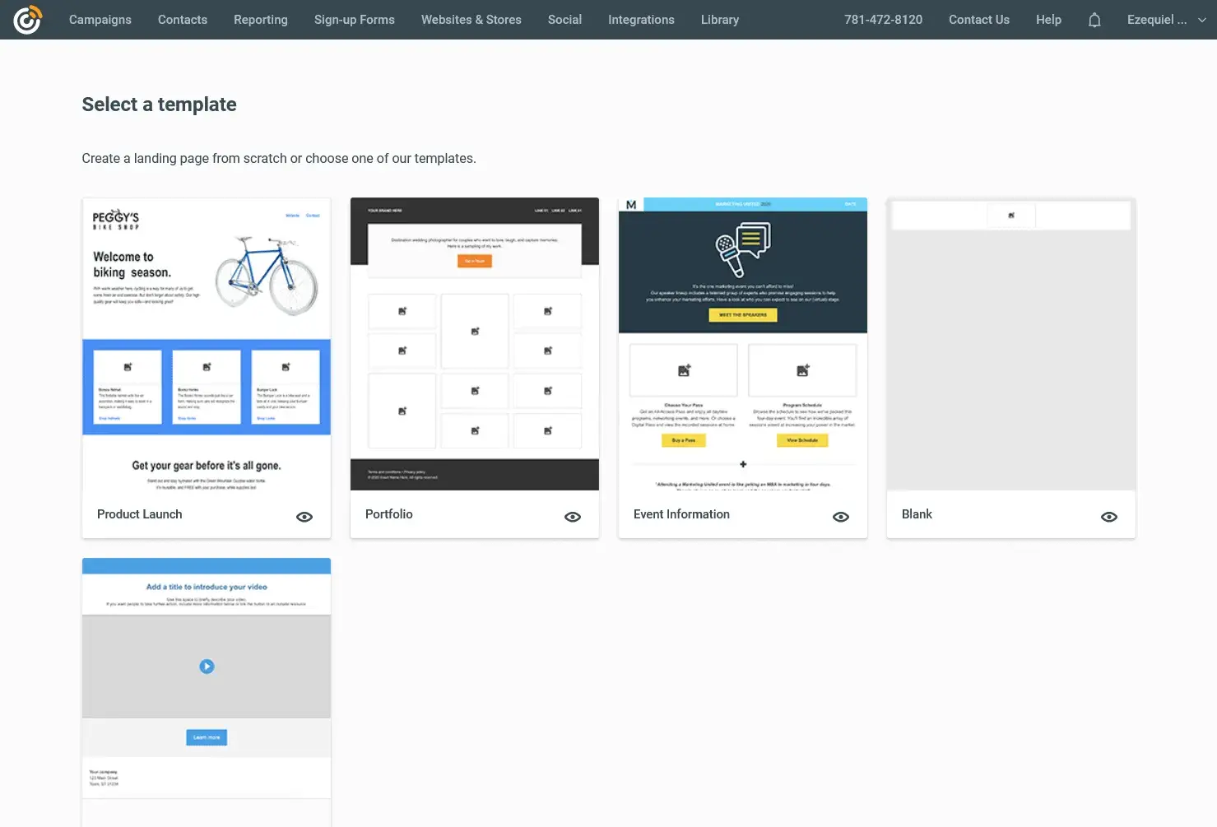Open the Contacts menu
The width and height of the screenshot is (1217, 827).
(x=182, y=19)
